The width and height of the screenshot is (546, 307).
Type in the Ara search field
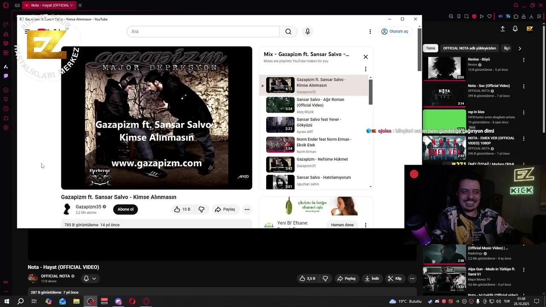coord(203,32)
